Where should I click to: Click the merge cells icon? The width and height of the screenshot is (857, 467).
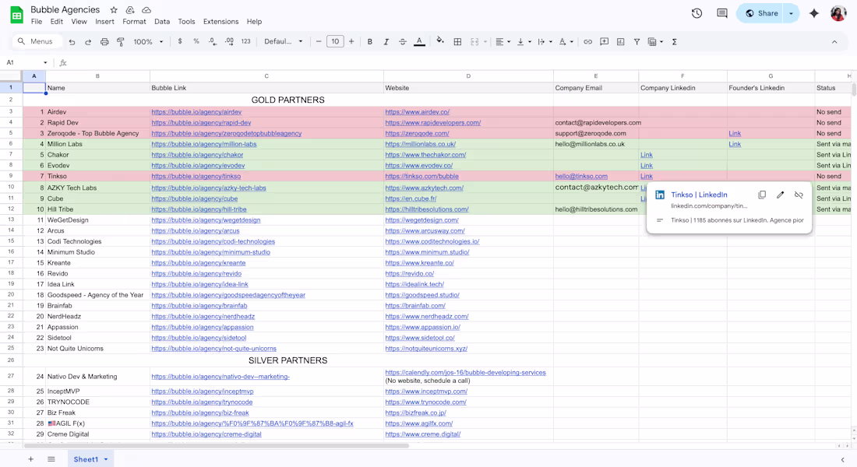474,41
